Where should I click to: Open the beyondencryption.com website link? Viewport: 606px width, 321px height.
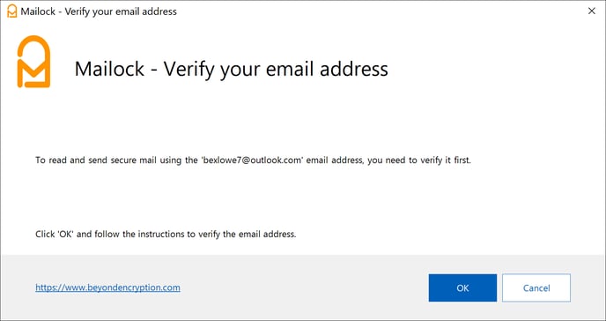pos(107,287)
